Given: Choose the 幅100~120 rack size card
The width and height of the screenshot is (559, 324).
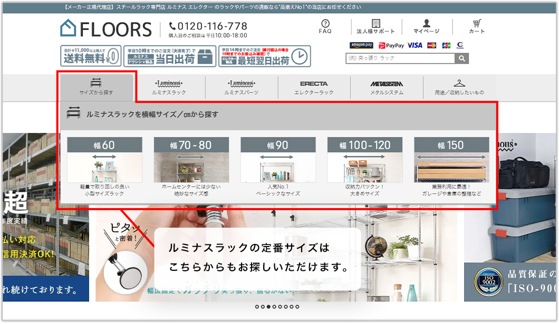Looking at the screenshot, I should click(x=365, y=167).
